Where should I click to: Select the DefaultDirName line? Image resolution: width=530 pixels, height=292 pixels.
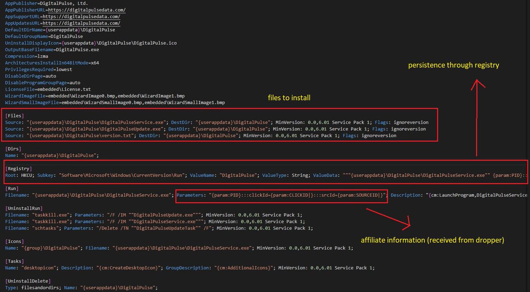pyautogui.click(x=60, y=30)
